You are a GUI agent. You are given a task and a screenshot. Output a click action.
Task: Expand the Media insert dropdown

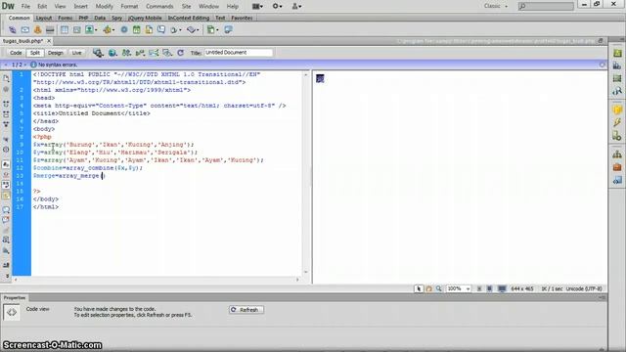point(113,30)
